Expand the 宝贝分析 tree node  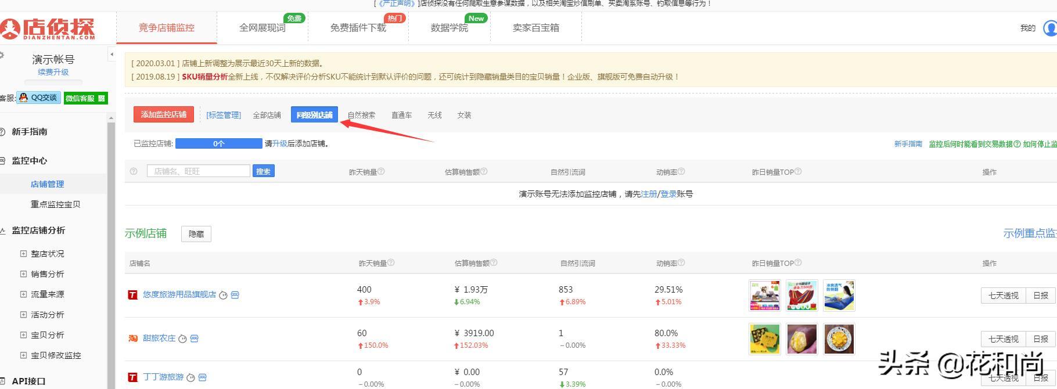[x=23, y=334]
